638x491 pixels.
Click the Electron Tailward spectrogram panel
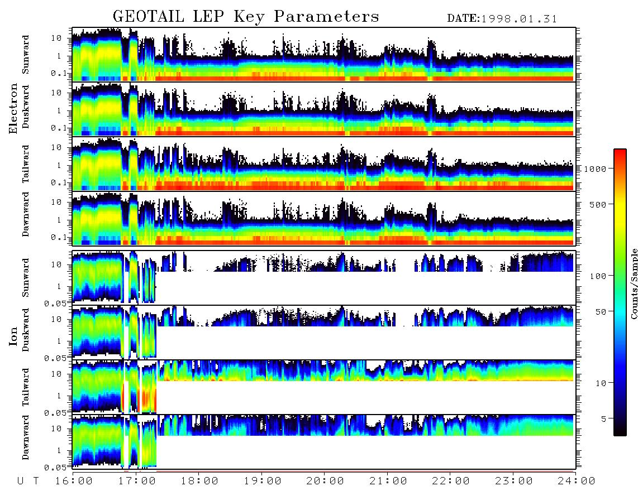pos(324,164)
